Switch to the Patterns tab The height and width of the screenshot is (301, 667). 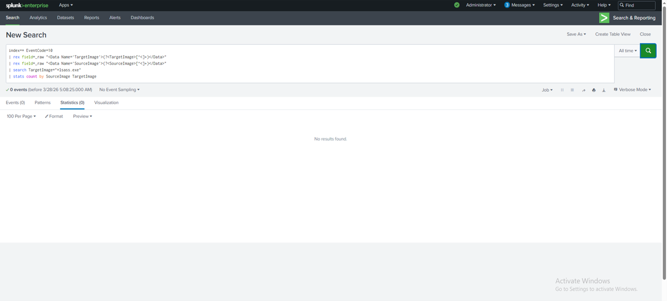(43, 103)
